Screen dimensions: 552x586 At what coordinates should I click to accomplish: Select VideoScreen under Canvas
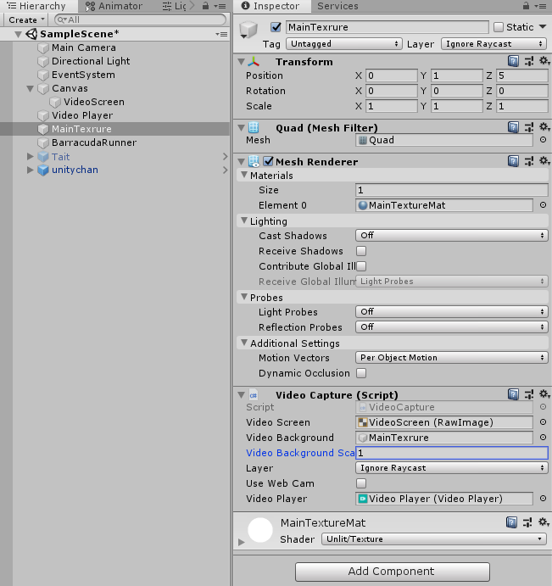tap(94, 102)
